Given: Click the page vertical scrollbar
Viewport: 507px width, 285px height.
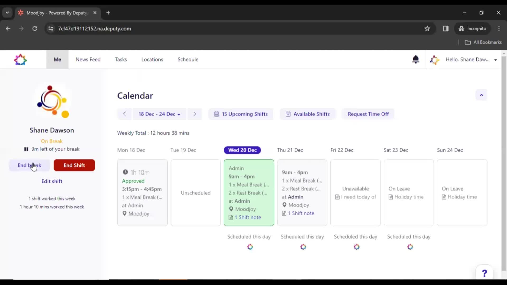Looking at the screenshot, I should [504, 164].
